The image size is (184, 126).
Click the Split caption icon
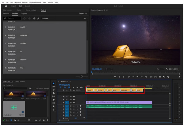[29, 18]
